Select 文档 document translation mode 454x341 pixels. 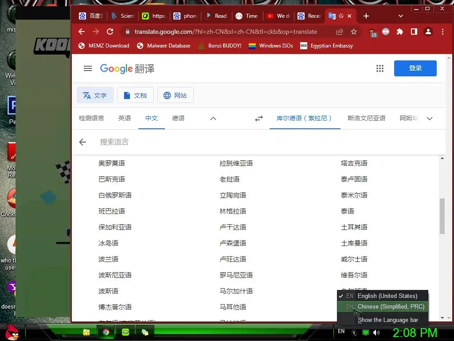pos(135,95)
